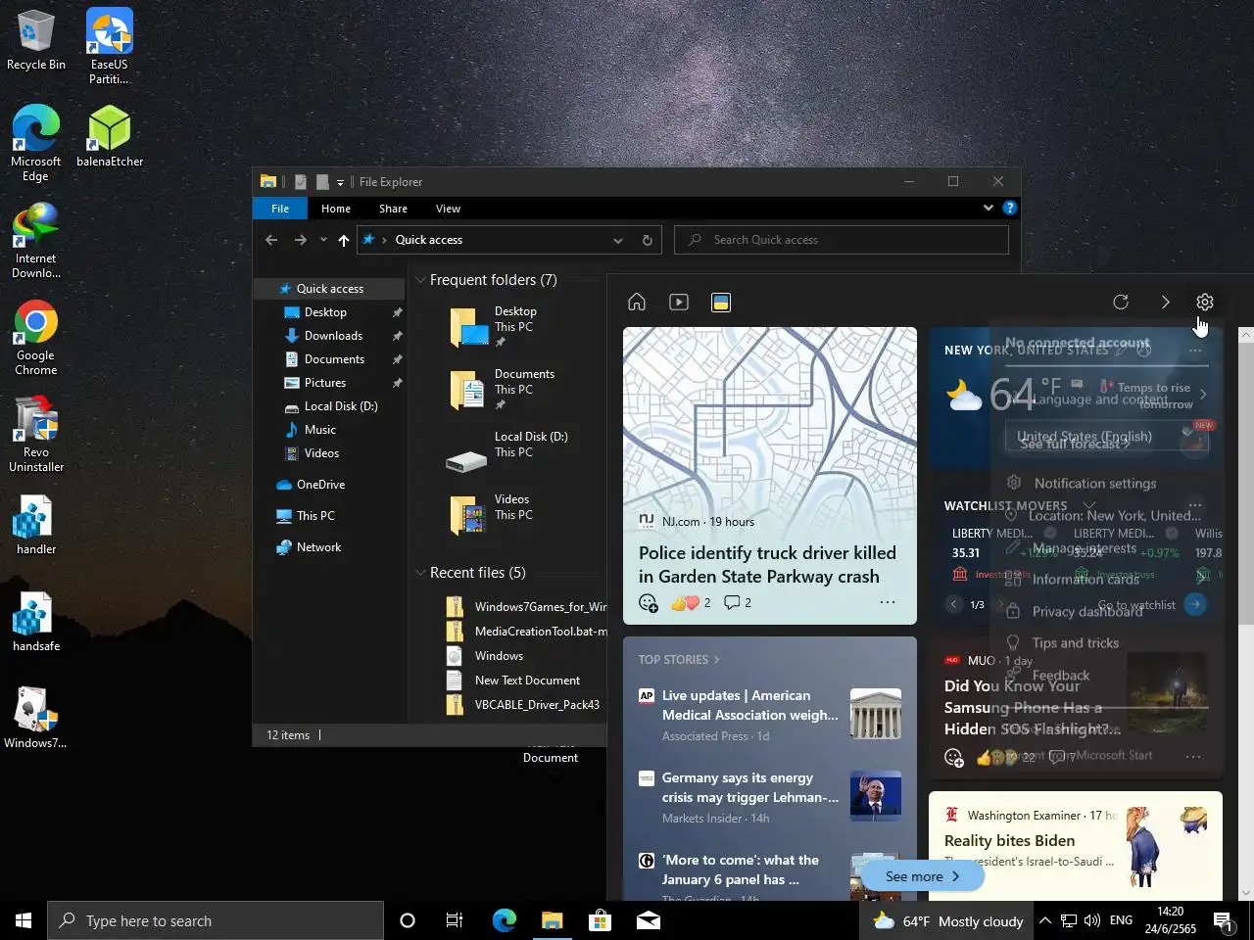The width and height of the screenshot is (1254, 940).
Task: Open comments on the truck driver story
Action: (737, 602)
